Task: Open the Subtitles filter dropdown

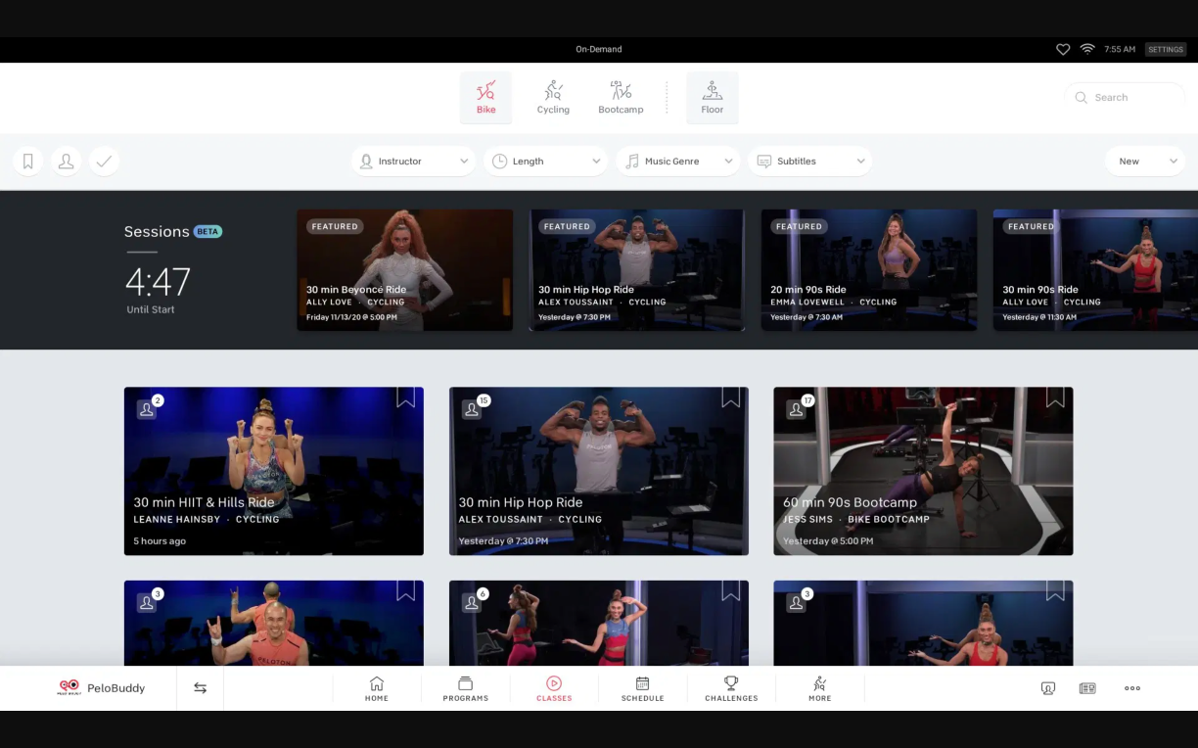Action: pyautogui.click(x=810, y=162)
